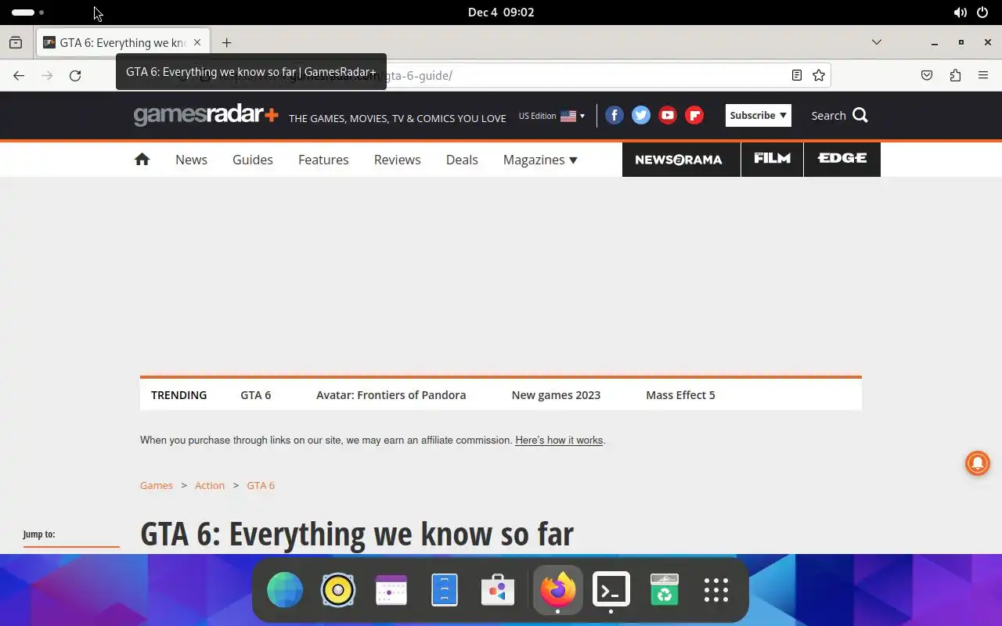Click the search magnifier icon
The image size is (1002, 626).
pyautogui.click(x=860, y=115)
